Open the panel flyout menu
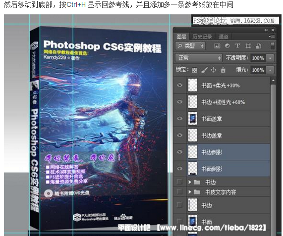Viewport: 283px width, 236px height. [272, 37]
